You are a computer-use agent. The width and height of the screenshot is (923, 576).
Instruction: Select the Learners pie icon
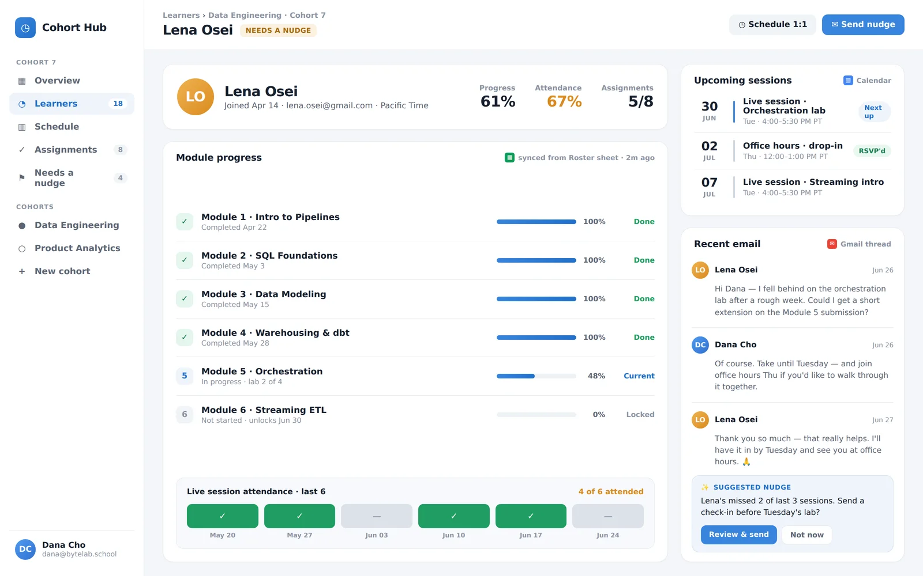point(22,104)
